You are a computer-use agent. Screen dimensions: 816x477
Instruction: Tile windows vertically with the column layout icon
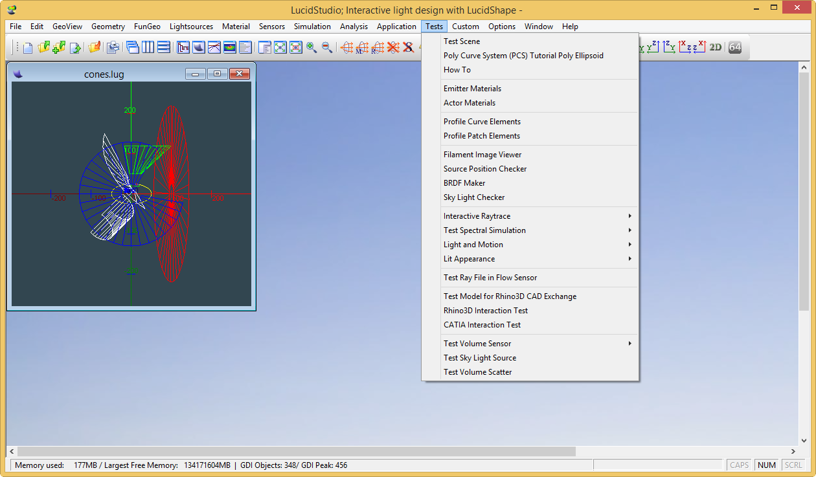tap(148, 47)
